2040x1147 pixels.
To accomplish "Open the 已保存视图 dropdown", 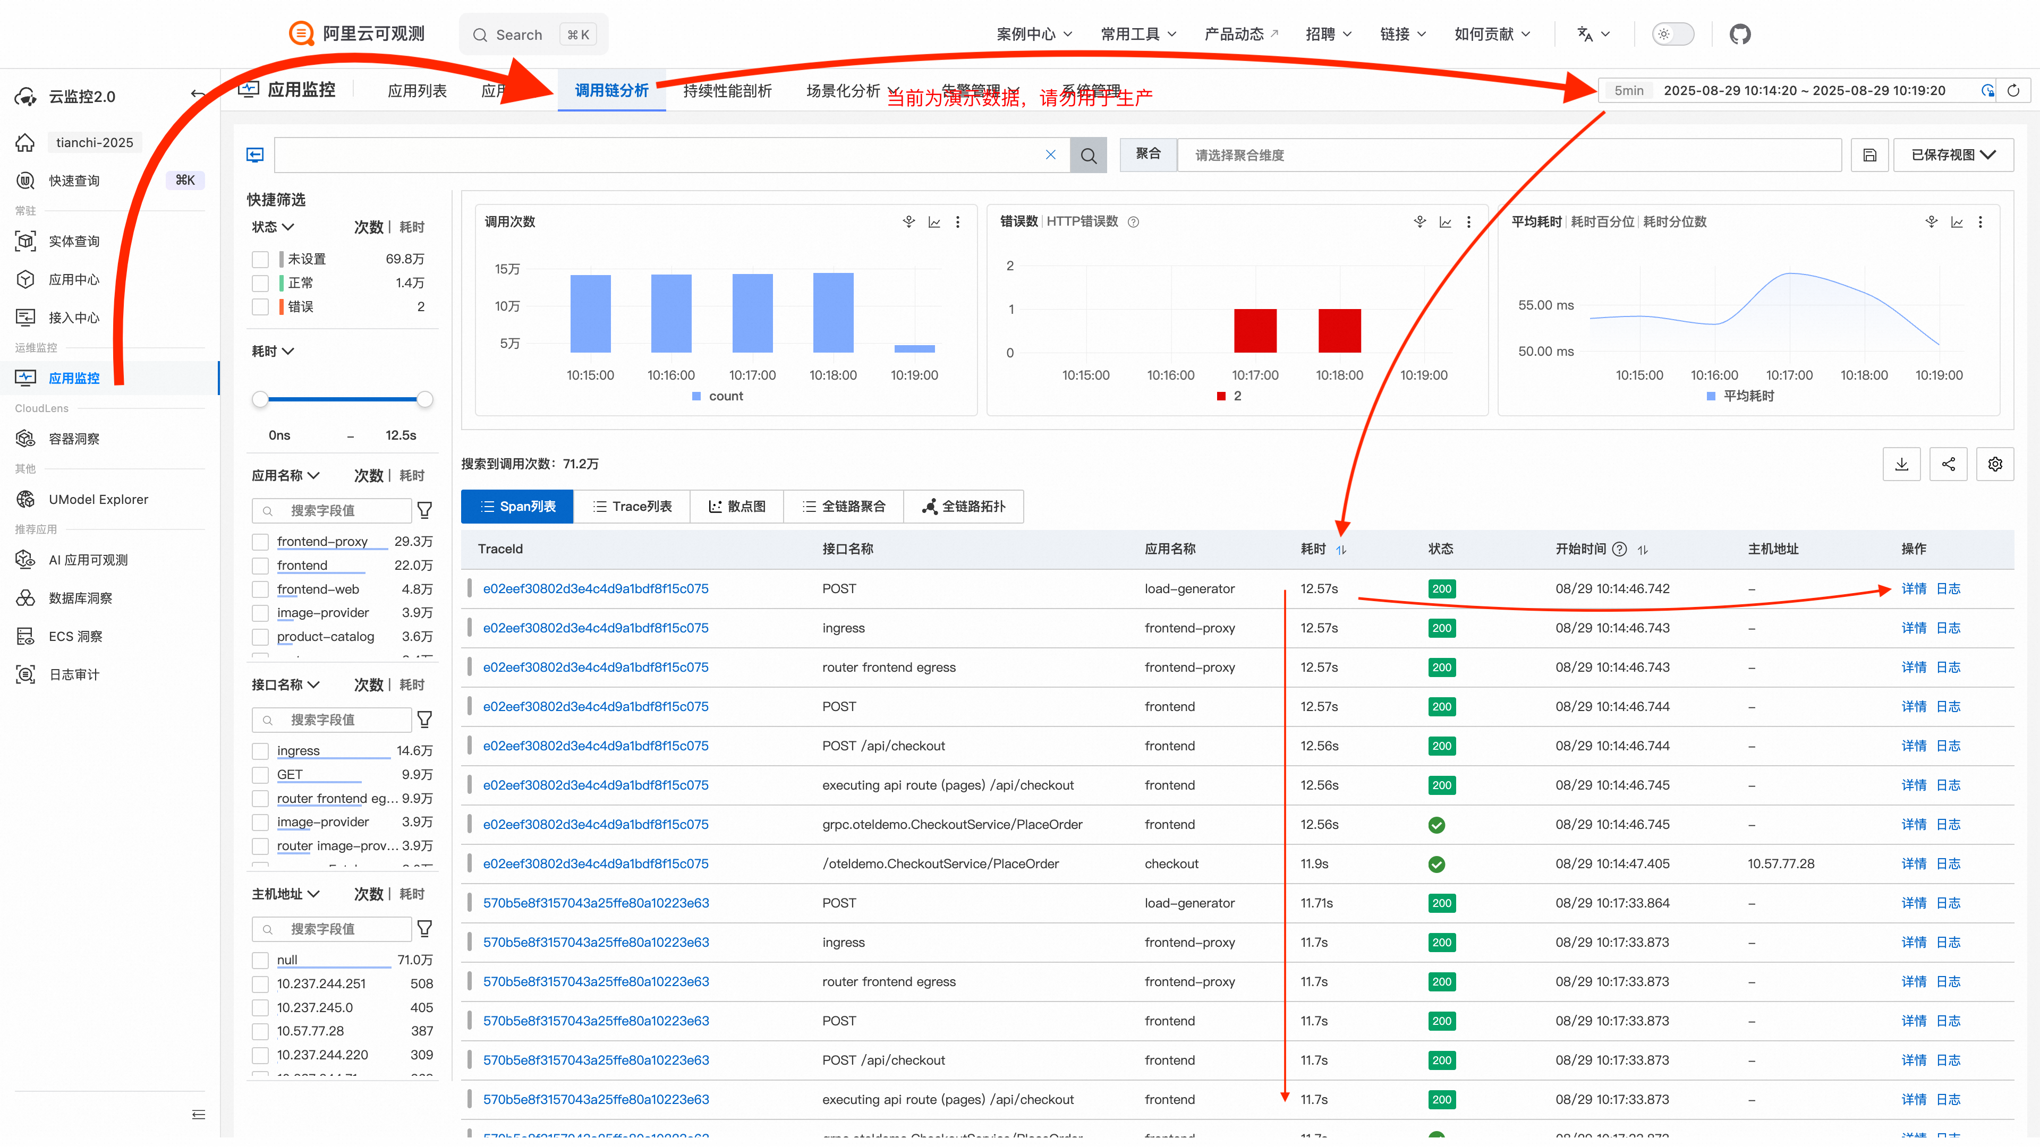I will (x=1952, y=155).
